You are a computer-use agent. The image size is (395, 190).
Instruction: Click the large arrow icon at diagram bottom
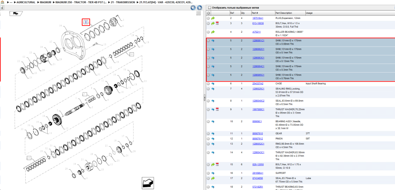(x=148, y=183)
